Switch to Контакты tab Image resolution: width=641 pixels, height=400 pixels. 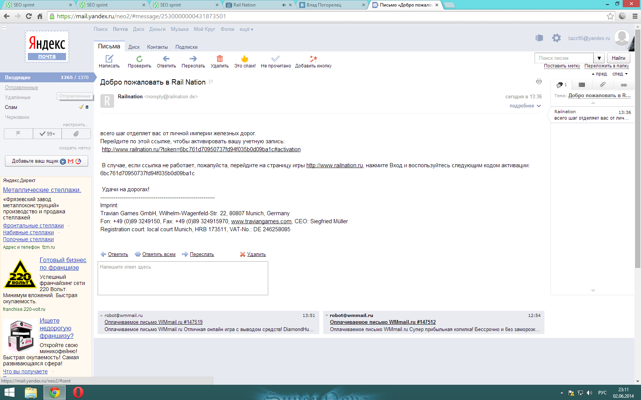tap(158, 47)
